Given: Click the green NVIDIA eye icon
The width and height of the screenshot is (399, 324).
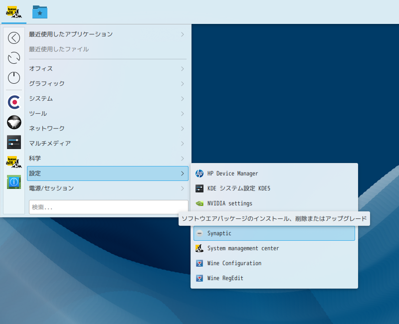Looking at the screenshot, I should 199,203.
